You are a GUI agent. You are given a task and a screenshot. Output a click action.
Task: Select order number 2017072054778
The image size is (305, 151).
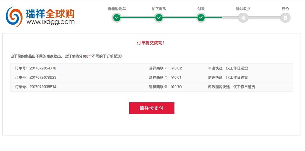click(43, 68)
